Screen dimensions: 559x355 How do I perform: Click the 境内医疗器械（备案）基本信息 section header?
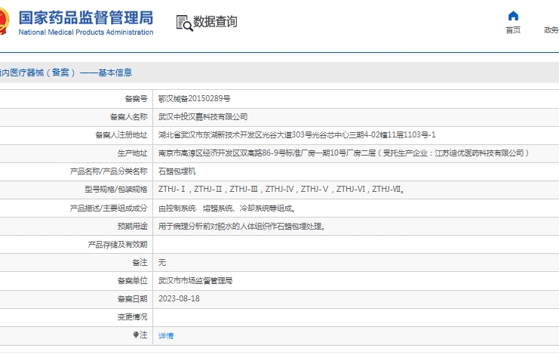click(x=66, y=73)
